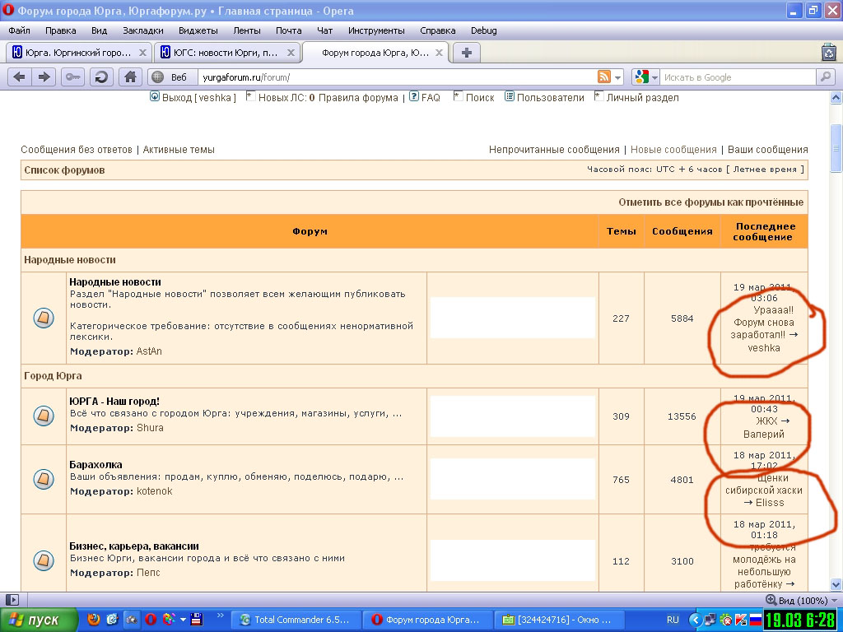This screenshot has width=843, height=632.
Task: Go to Home via house icon
Action: click(x=129, y=77)
